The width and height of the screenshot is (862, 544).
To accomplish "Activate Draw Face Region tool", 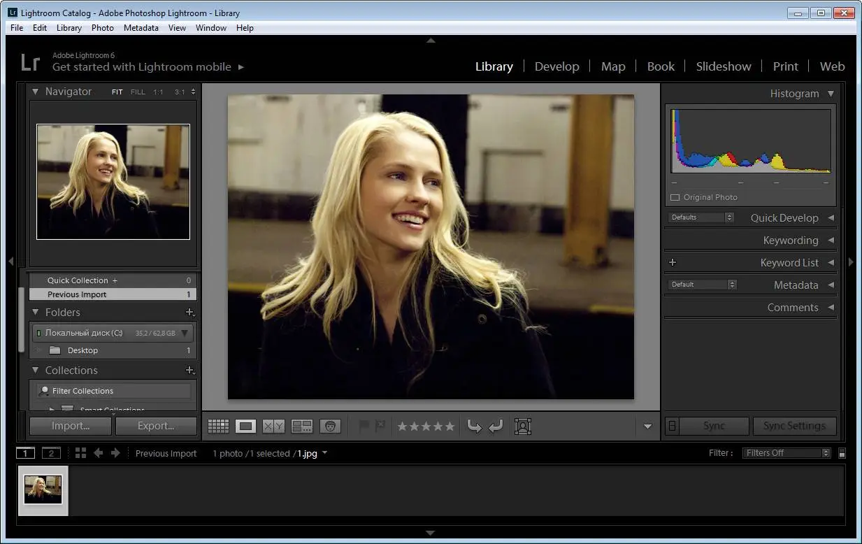I will click(523, 426).
